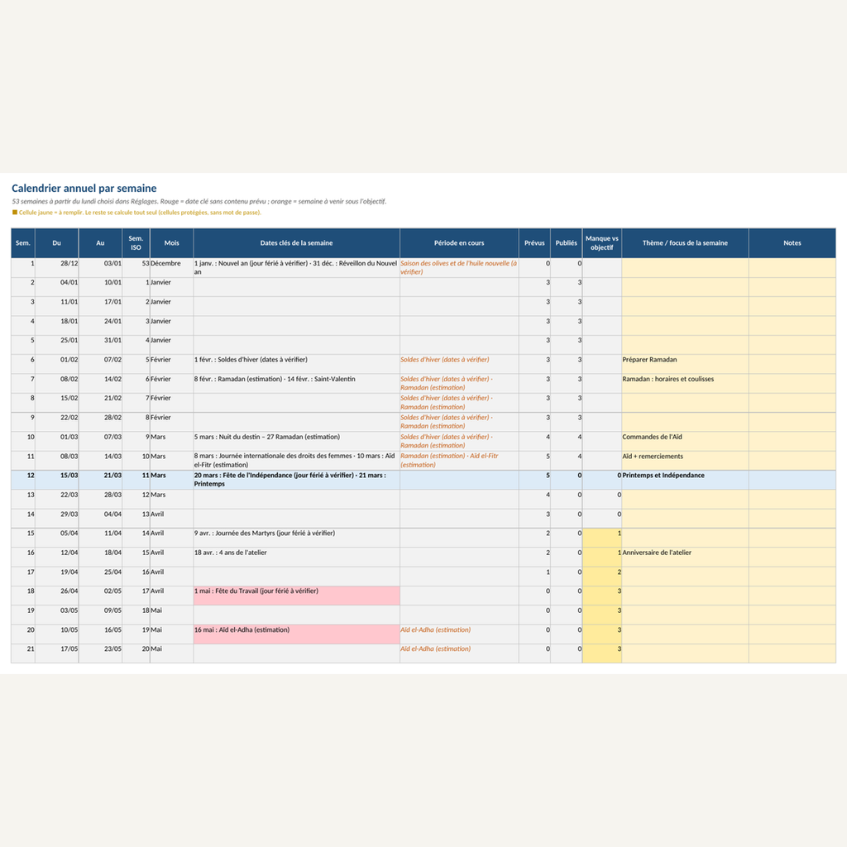Select the 'Décembre' month cell
847x847 pixels.
click(172, 267)
